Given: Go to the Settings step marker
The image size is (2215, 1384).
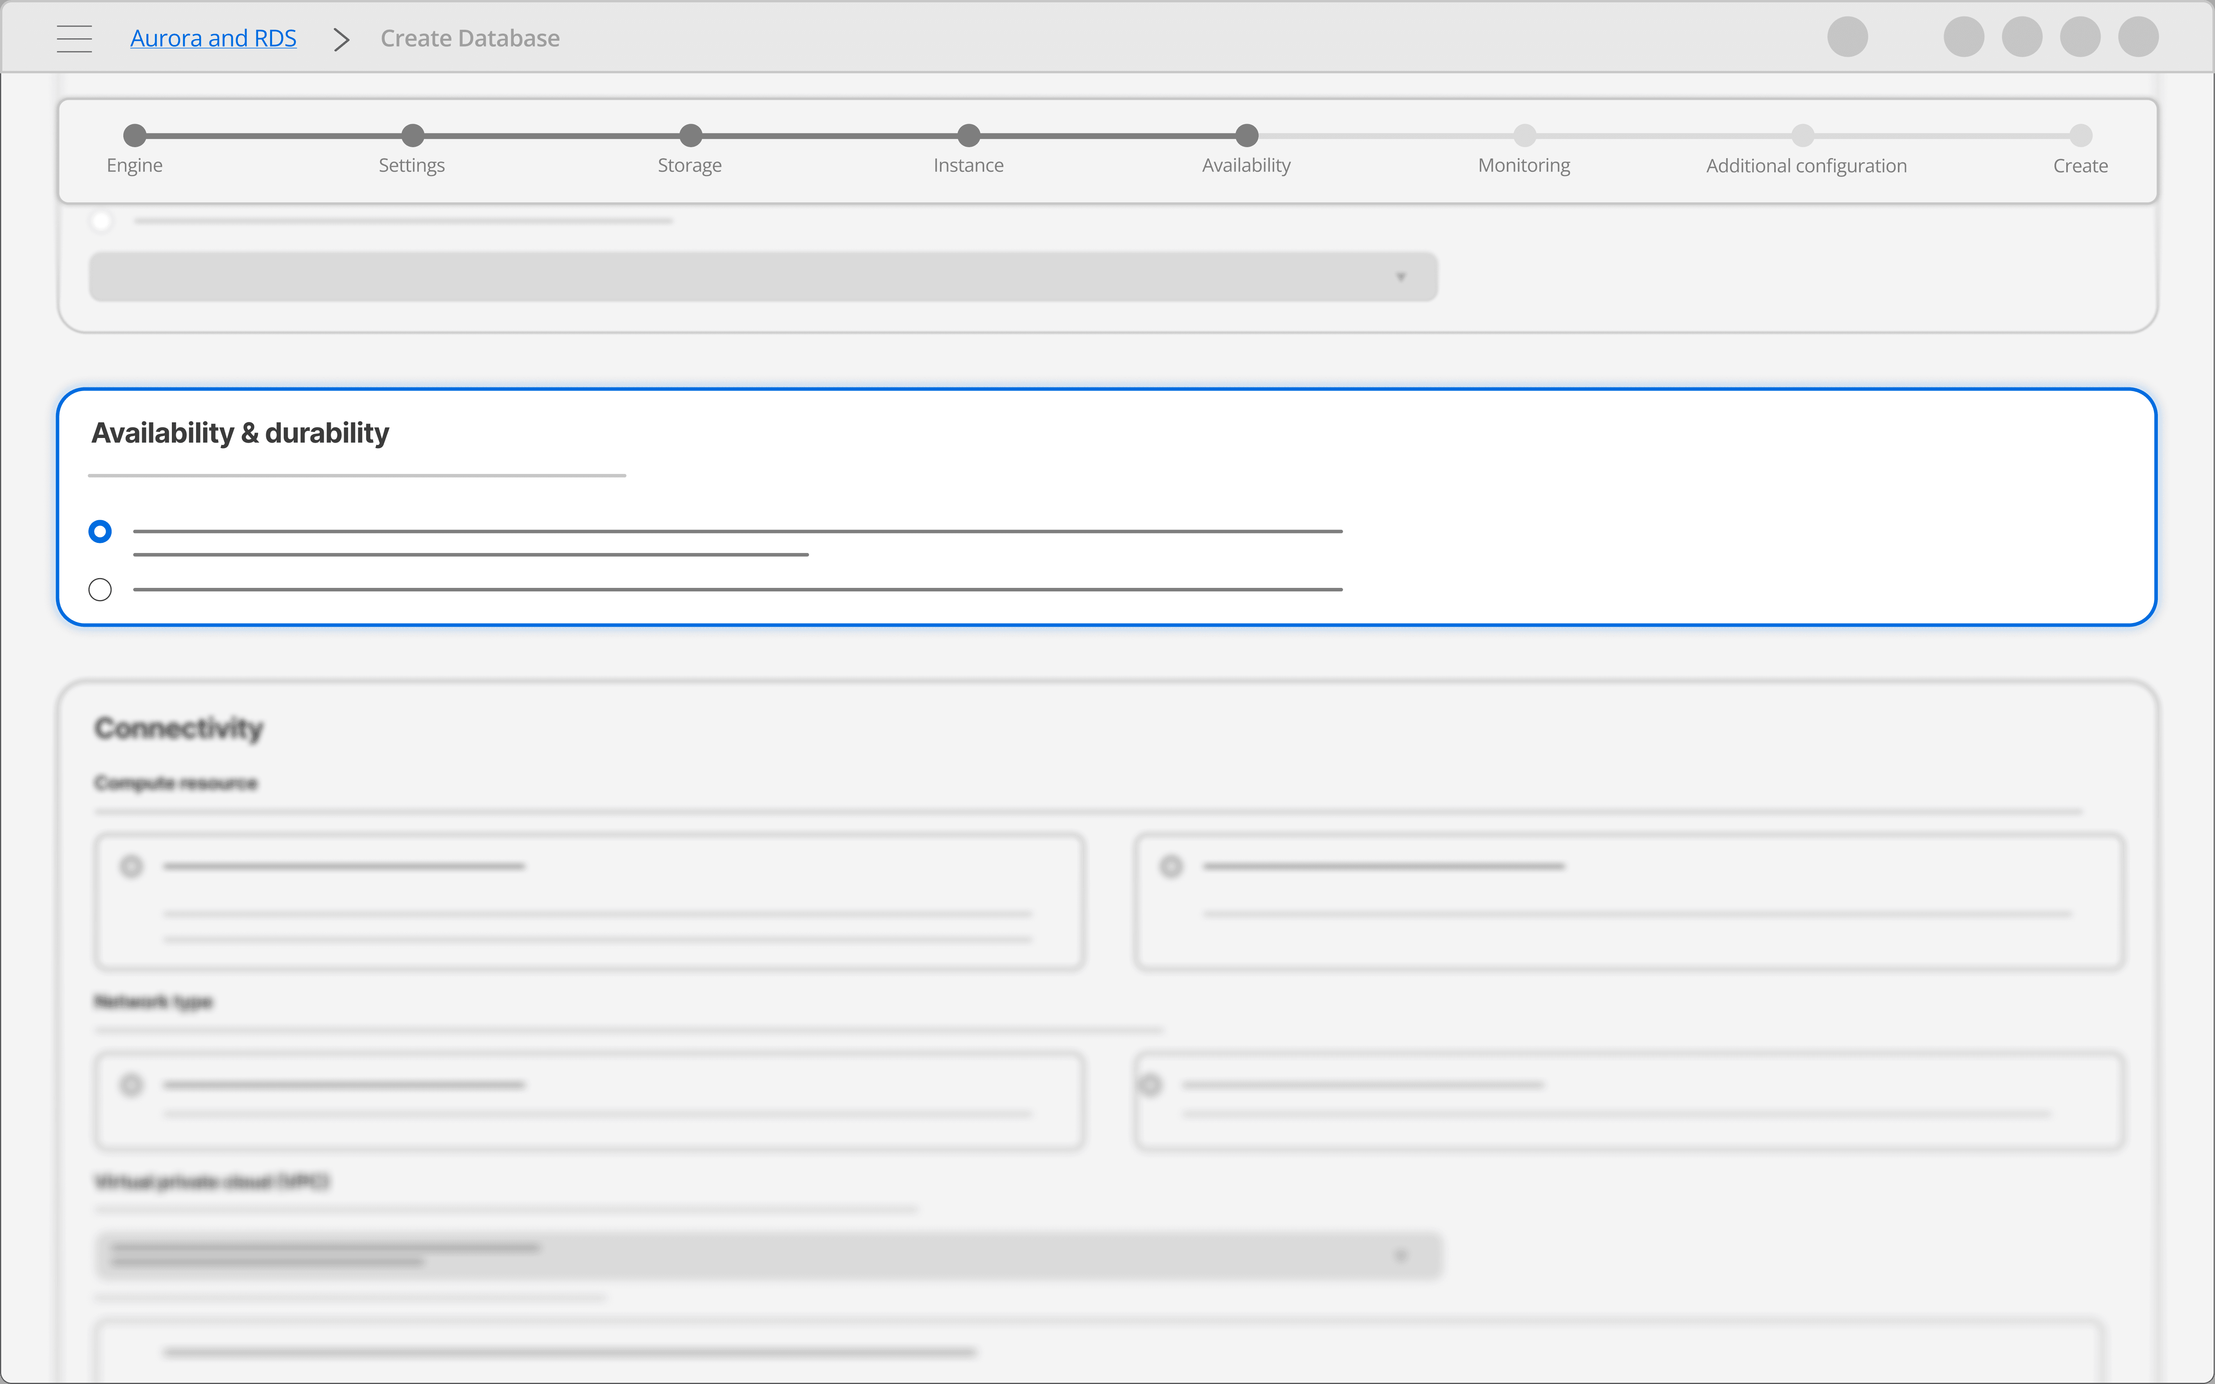Looking at the screenshot, I should (413, 135).
